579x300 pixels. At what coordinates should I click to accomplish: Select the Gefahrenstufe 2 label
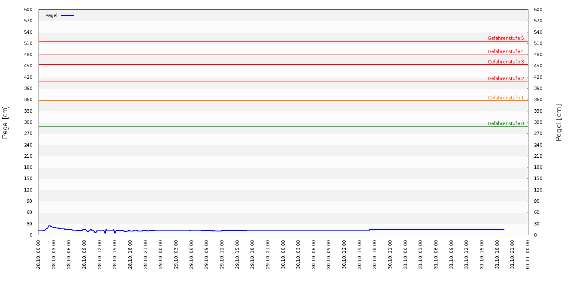pos(506,78)
